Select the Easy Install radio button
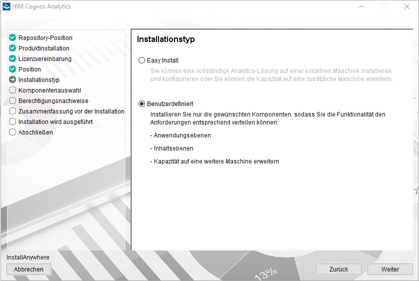 coord(142,60)
